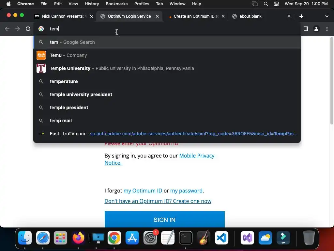Open the remote desktop monitor app in dock

tap(96, 238)
